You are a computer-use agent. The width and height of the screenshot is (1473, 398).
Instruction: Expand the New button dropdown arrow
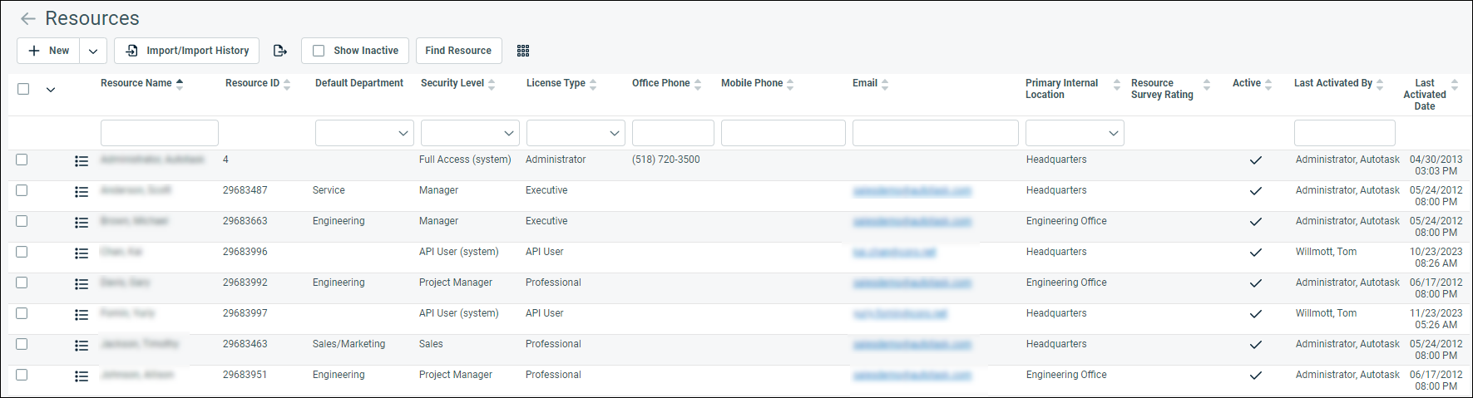(x=93, y=51)
